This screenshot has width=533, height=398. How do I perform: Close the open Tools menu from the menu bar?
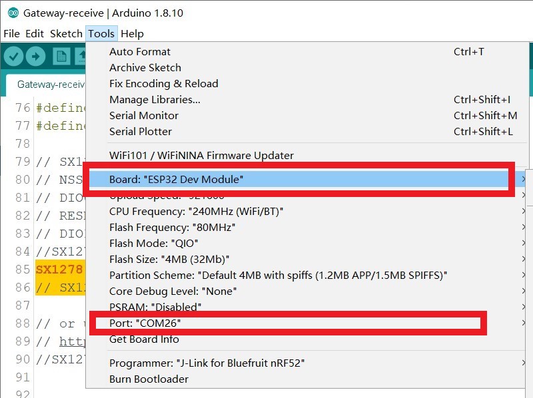[x=101, y=34]
